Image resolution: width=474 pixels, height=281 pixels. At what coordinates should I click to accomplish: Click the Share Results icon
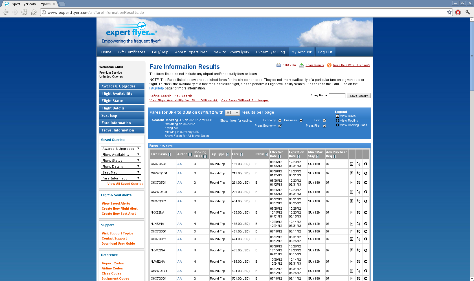tap(302, 65)
